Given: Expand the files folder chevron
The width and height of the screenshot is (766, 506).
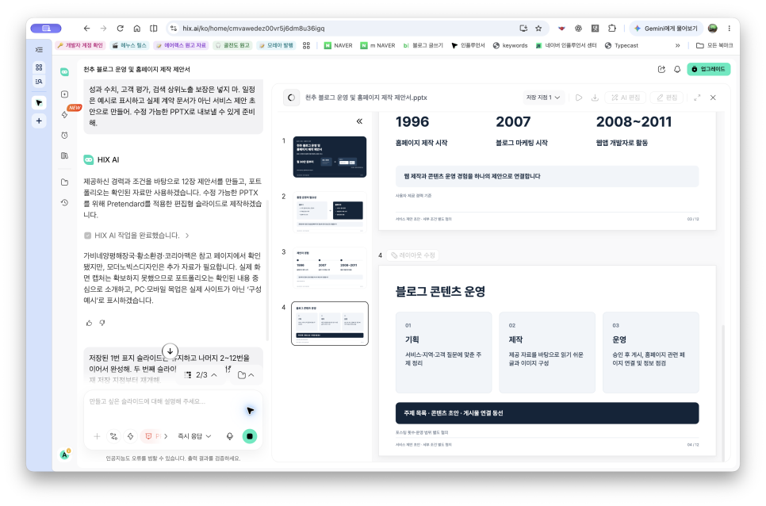Looking at the screenshot, I should point(246,374).
